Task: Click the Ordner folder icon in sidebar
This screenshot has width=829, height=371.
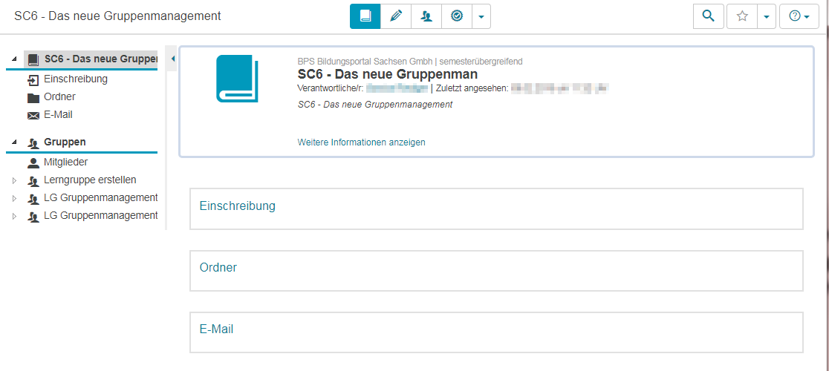Action: (33, 98)
